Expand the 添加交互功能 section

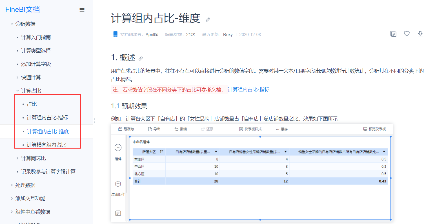click(x=12, y=198)
